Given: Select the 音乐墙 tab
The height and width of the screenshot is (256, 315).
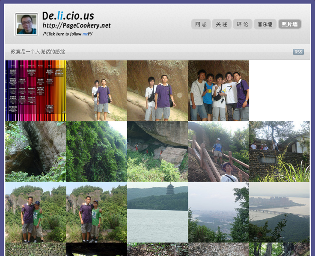Looking at the screenshot, I should coord(265,24).
